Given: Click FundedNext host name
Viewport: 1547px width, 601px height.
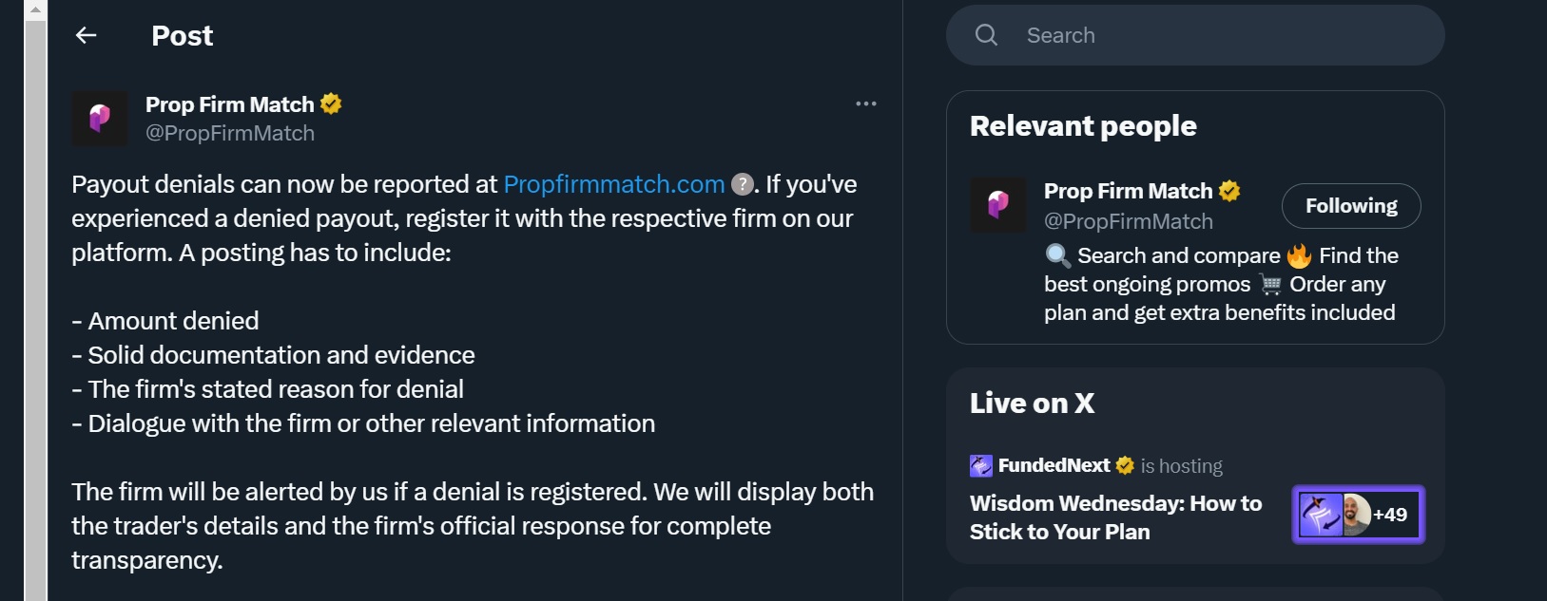Looking at the screenshot, I should tap(1054, 465).
